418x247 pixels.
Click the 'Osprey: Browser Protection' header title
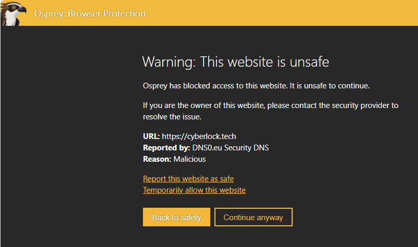coord(90,13)
